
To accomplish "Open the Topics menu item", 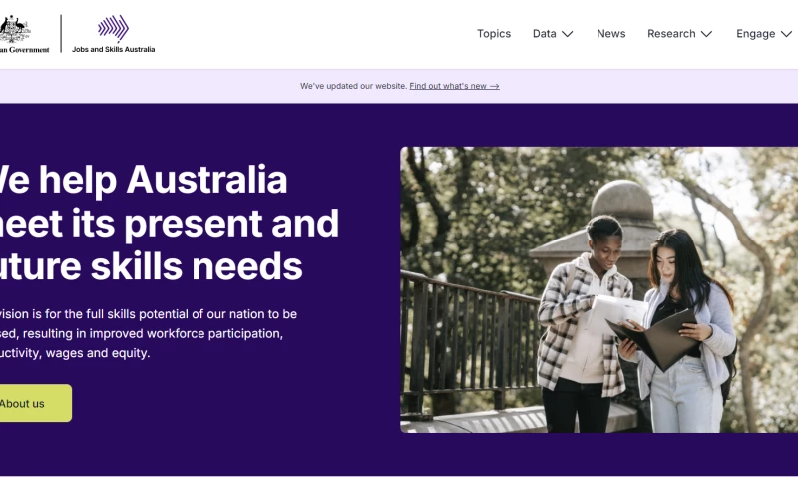I will [494, 34].
